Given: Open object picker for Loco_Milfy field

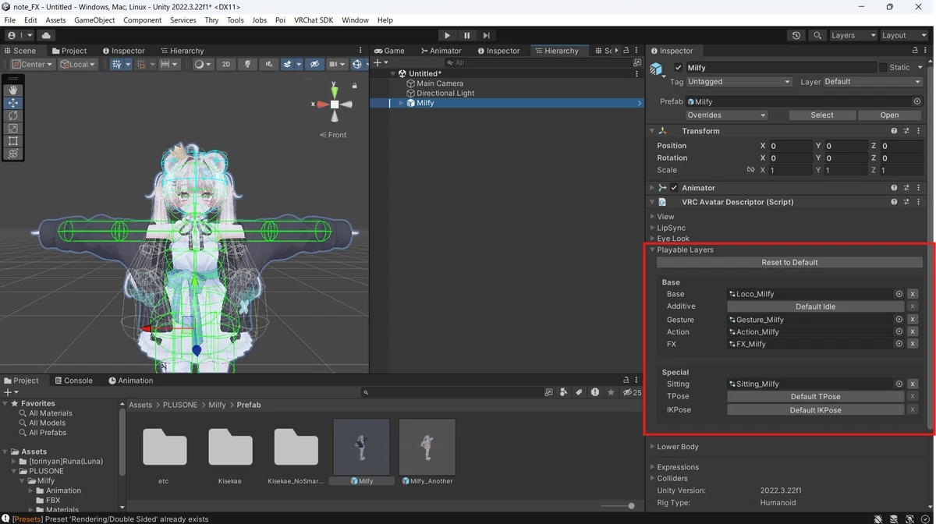Looking at the screenshot, I should tap(899, 294).
